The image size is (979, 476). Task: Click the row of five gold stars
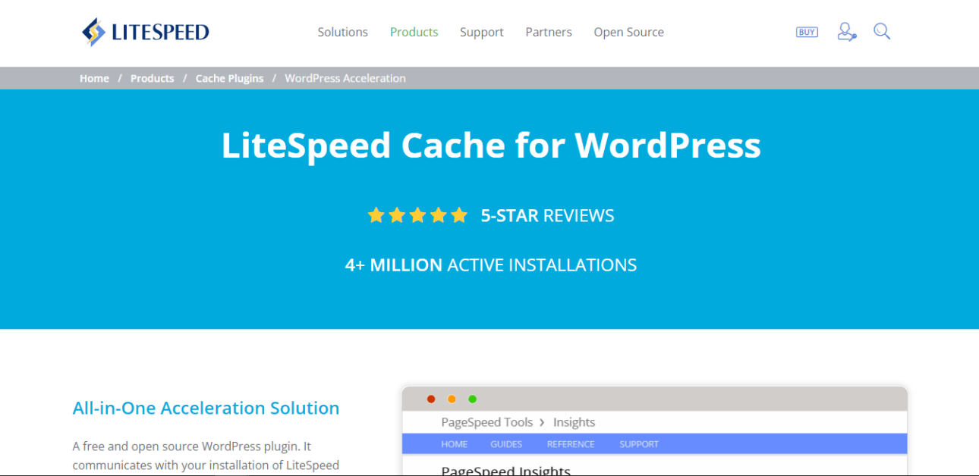[x=417, y=215]
